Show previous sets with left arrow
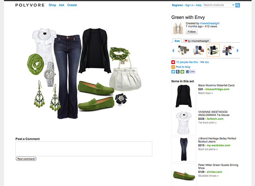The image size is (255, 186). (x=173, y=51)
